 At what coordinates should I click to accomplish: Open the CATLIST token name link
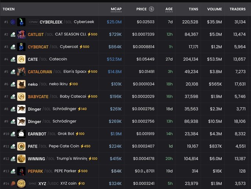(36, 35)
